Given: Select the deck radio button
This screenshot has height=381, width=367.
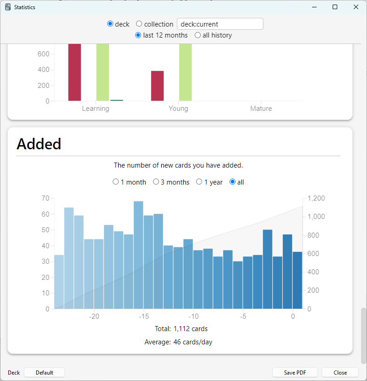Looking at the screenshot, I should pos(110,24).
